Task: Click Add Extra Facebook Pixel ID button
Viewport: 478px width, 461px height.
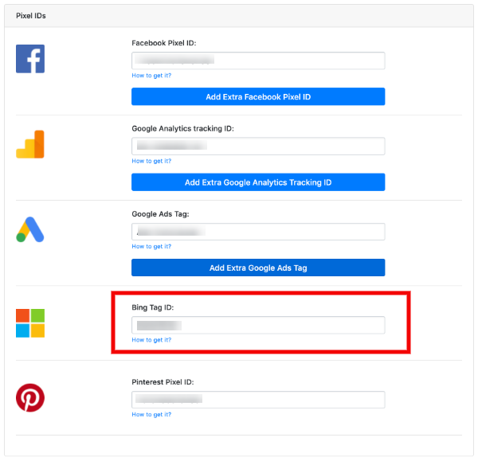Action: [x=258, y=96]
